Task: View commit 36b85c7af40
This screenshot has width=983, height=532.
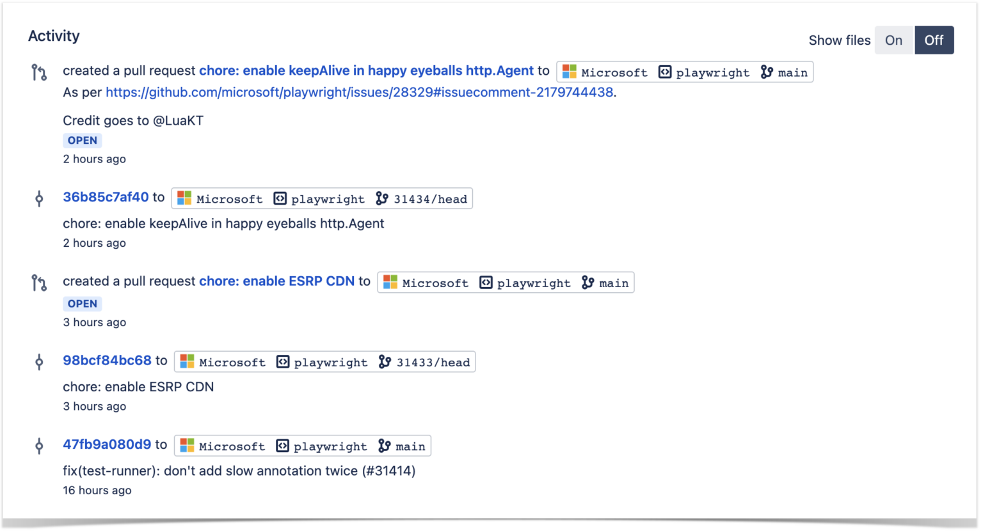Action: tap(106, 197)
